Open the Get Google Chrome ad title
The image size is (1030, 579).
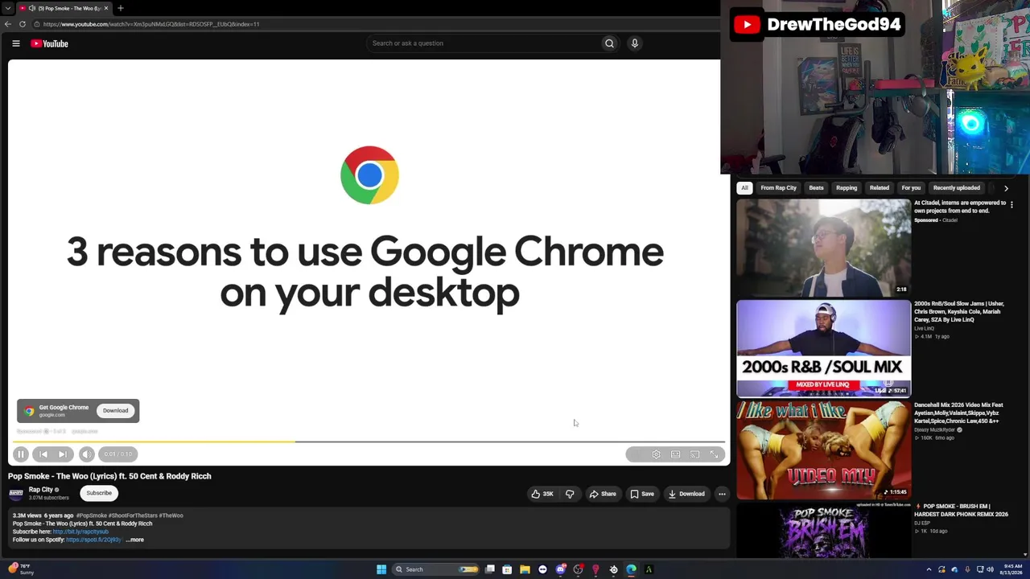[64, 408]
